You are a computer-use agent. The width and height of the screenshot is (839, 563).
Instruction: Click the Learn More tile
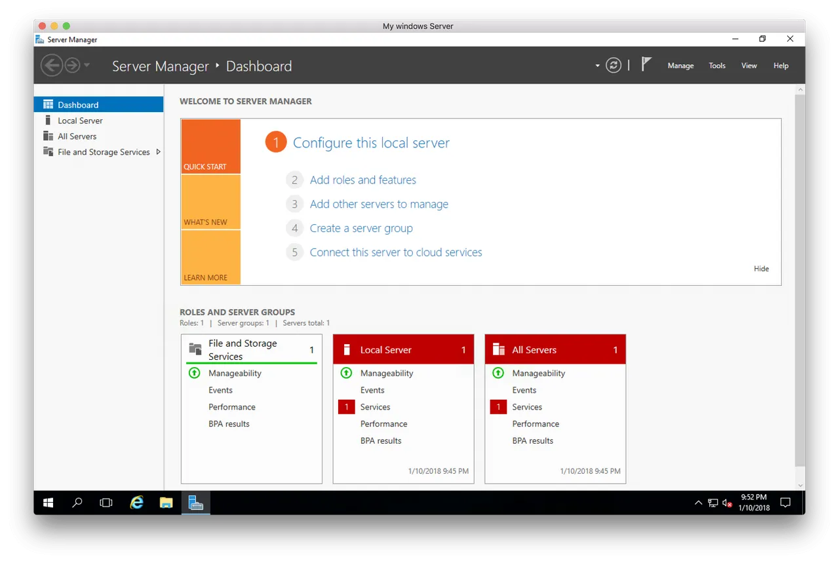point(210,257)
